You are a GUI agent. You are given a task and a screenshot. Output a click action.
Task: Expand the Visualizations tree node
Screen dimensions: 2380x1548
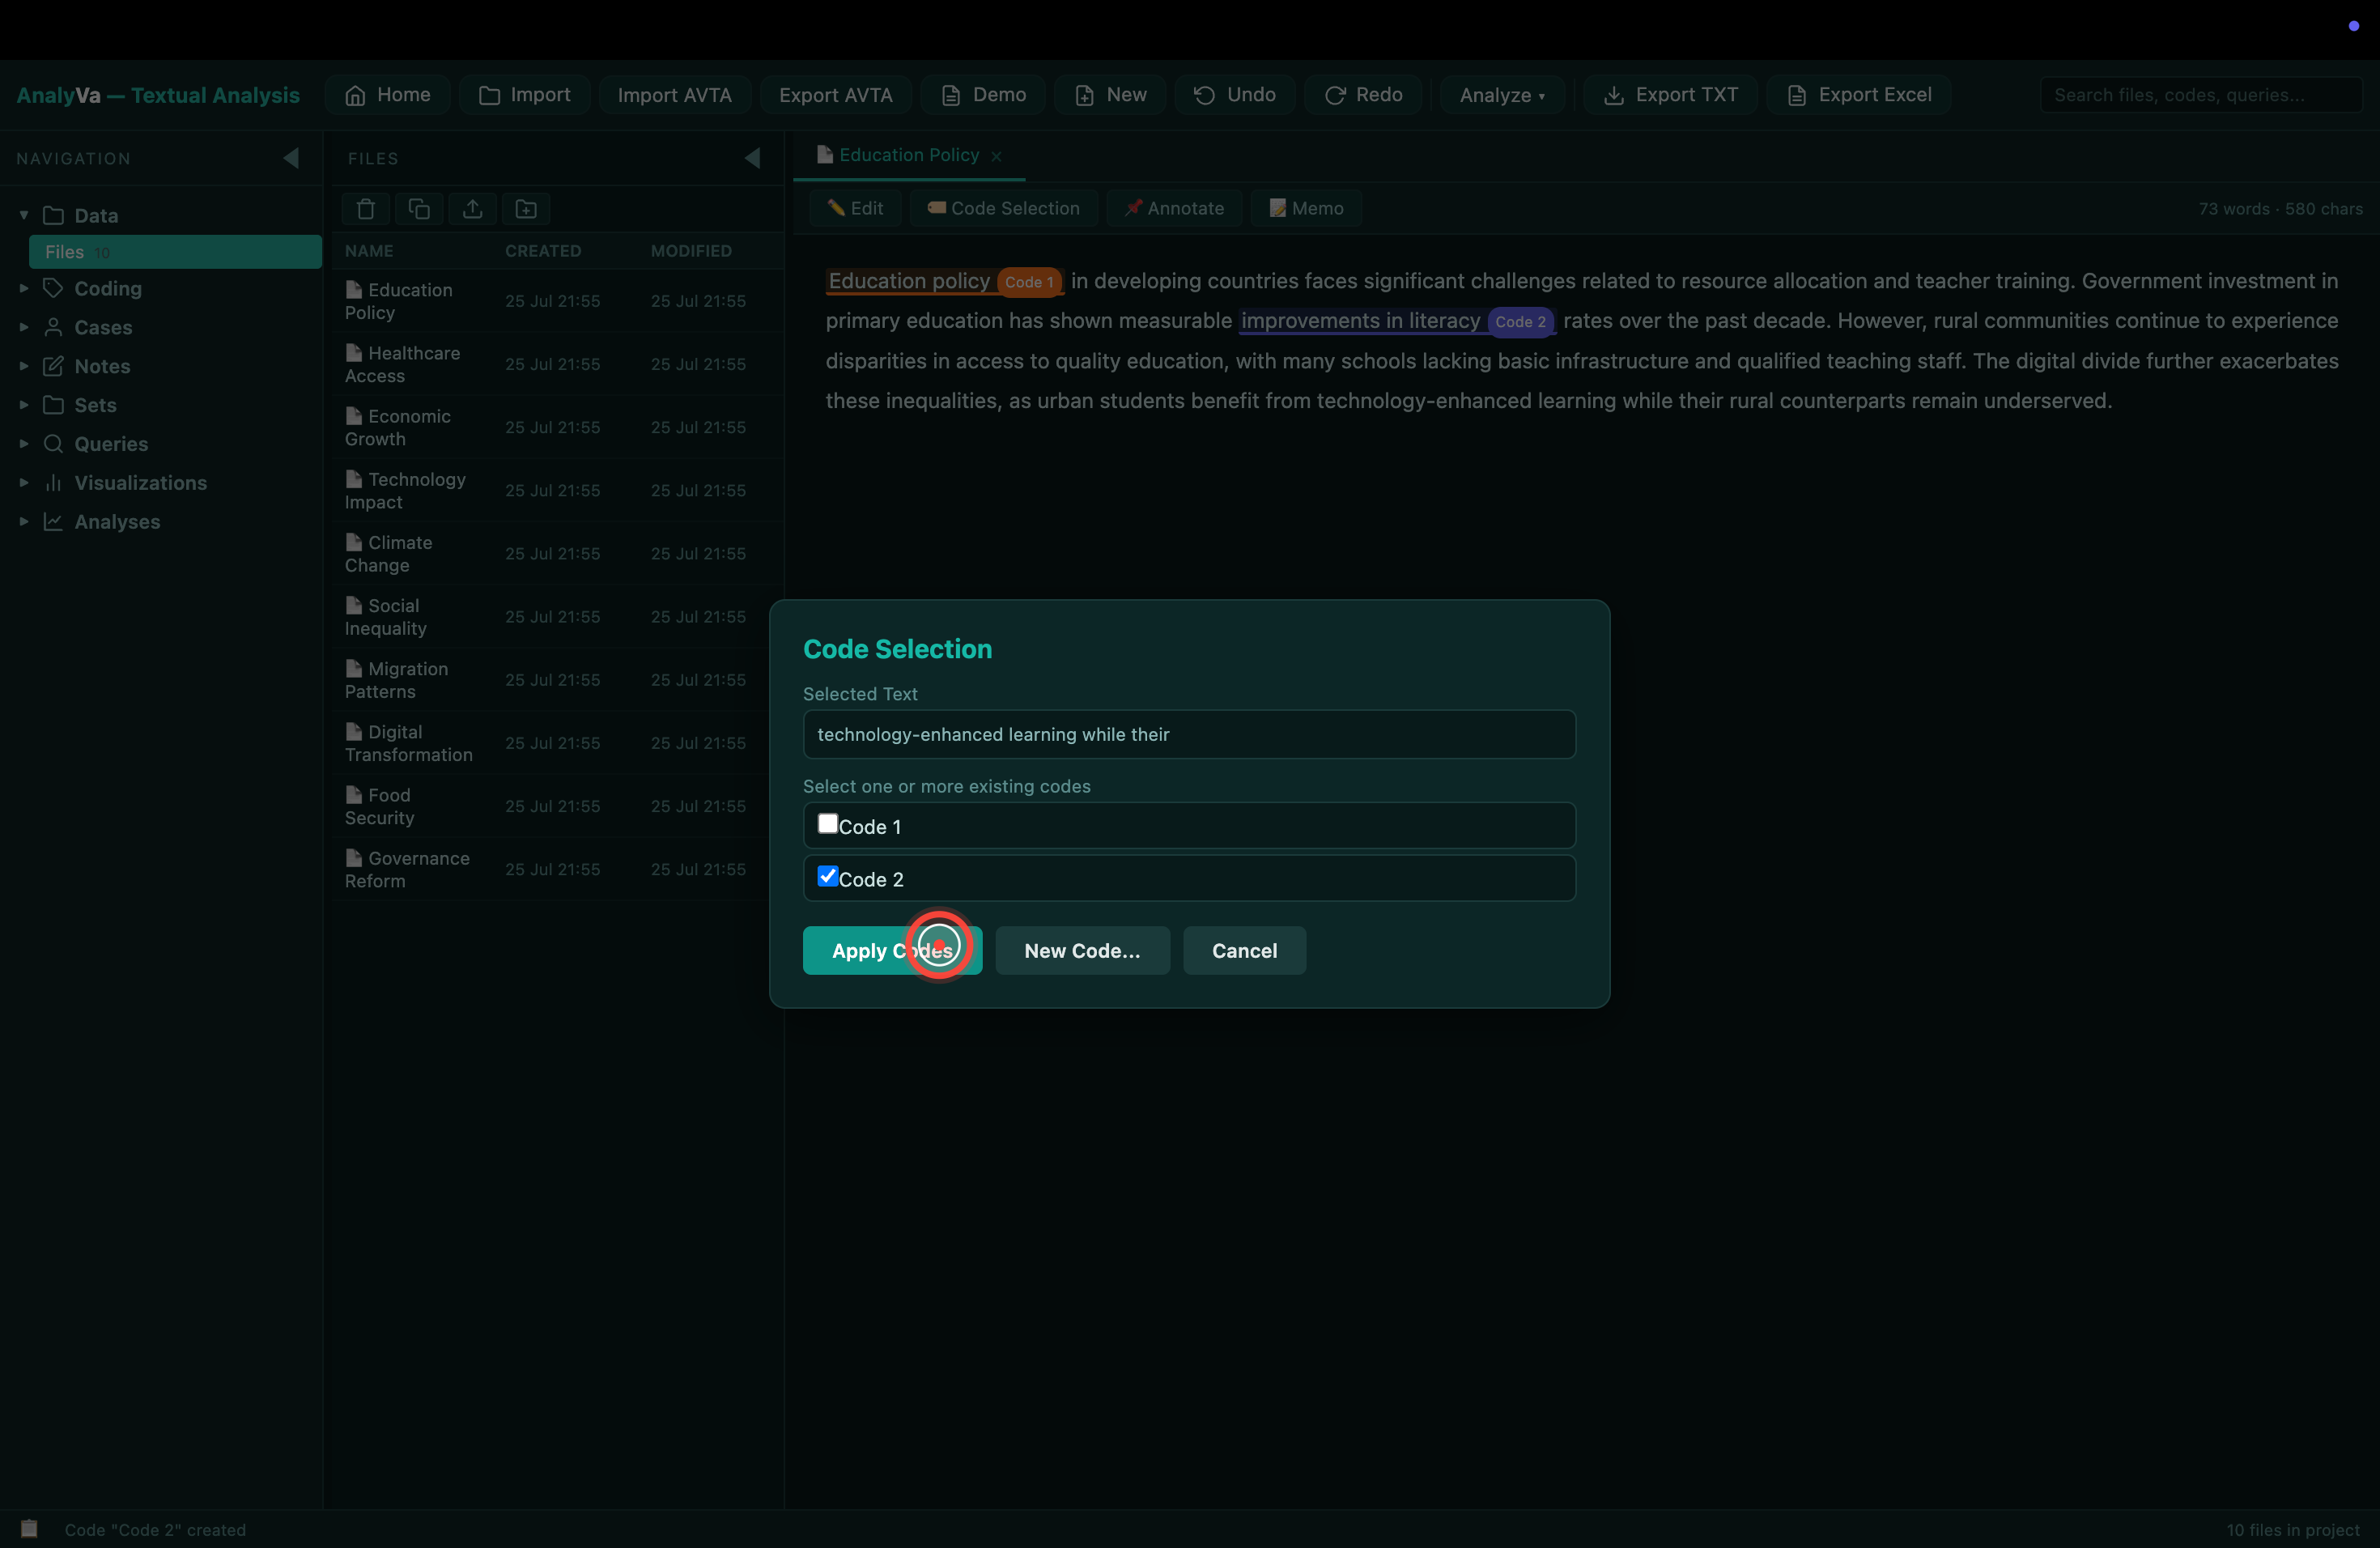24,483
